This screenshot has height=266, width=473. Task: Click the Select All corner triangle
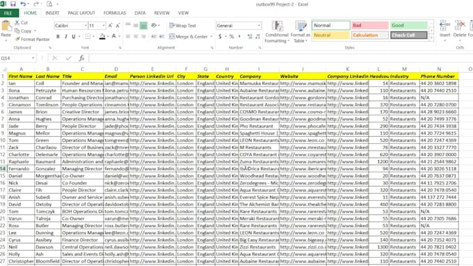4,69
